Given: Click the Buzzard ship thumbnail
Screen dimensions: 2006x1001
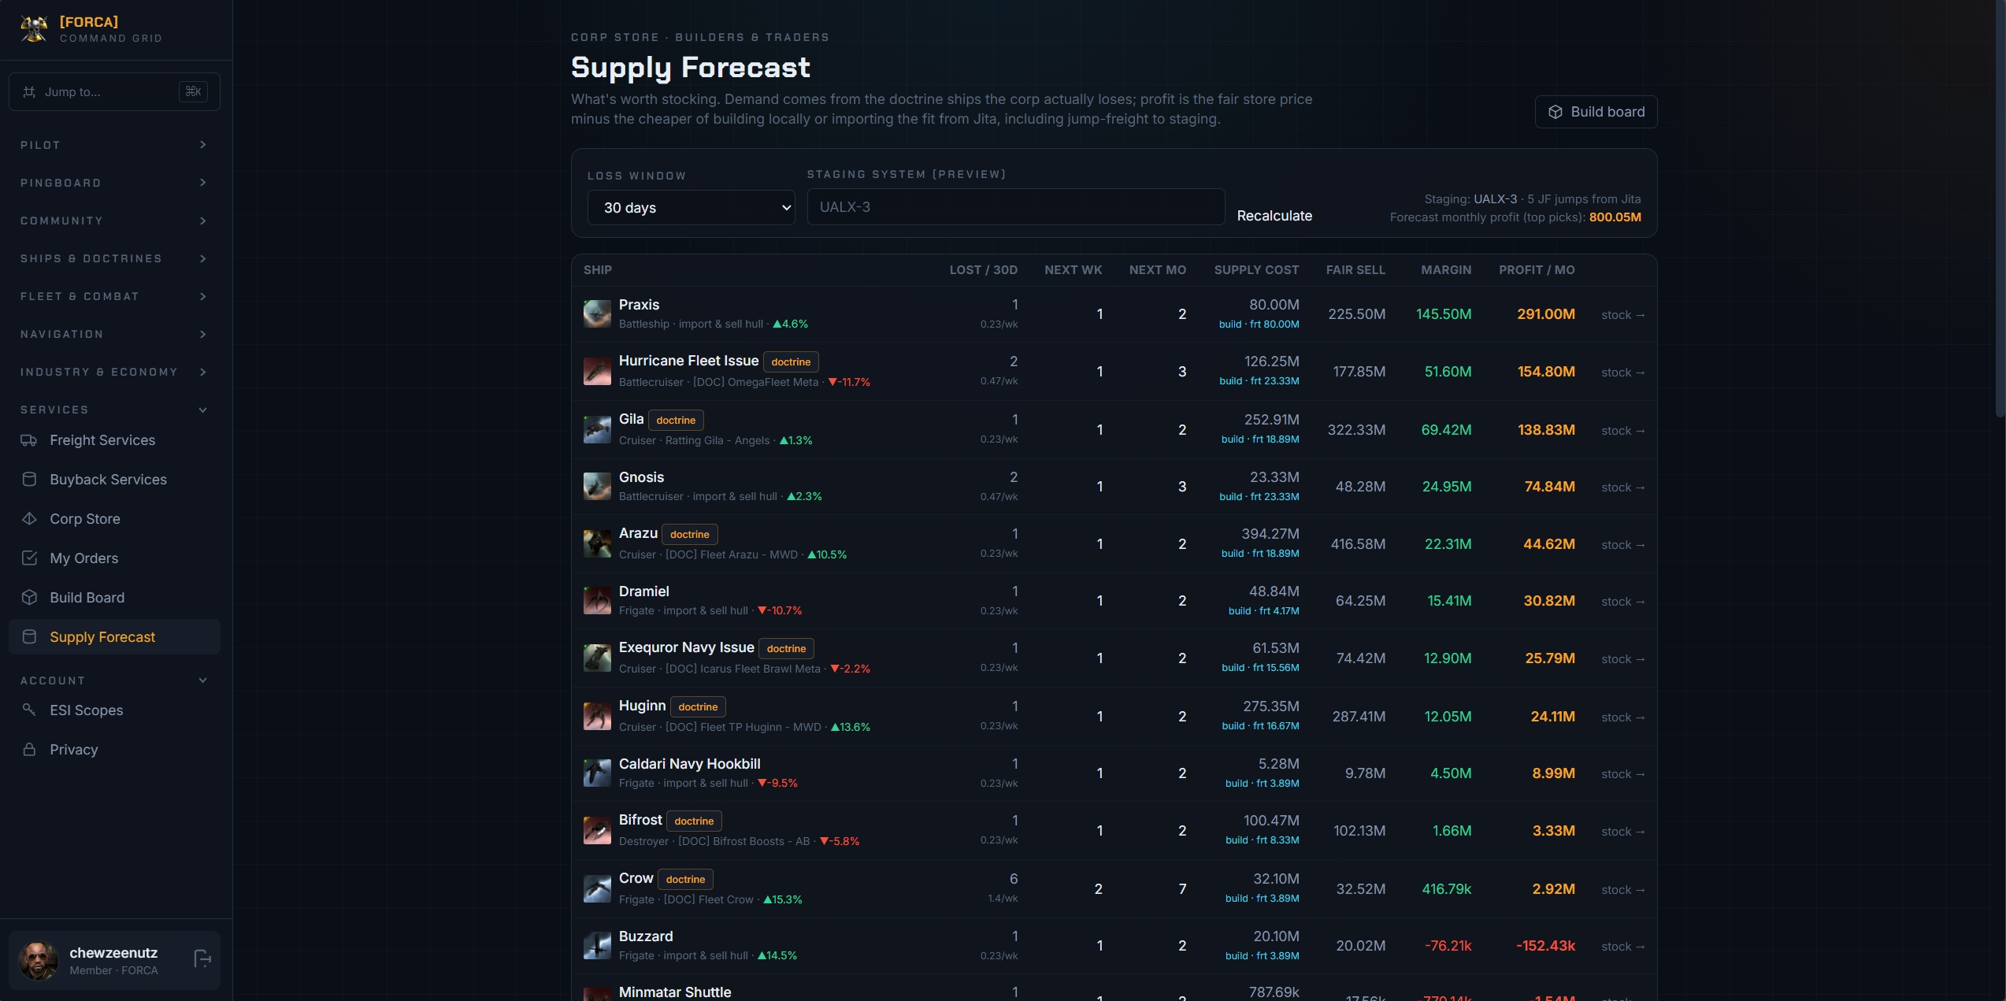Looking at the screenshot, I should pos(597,945).
